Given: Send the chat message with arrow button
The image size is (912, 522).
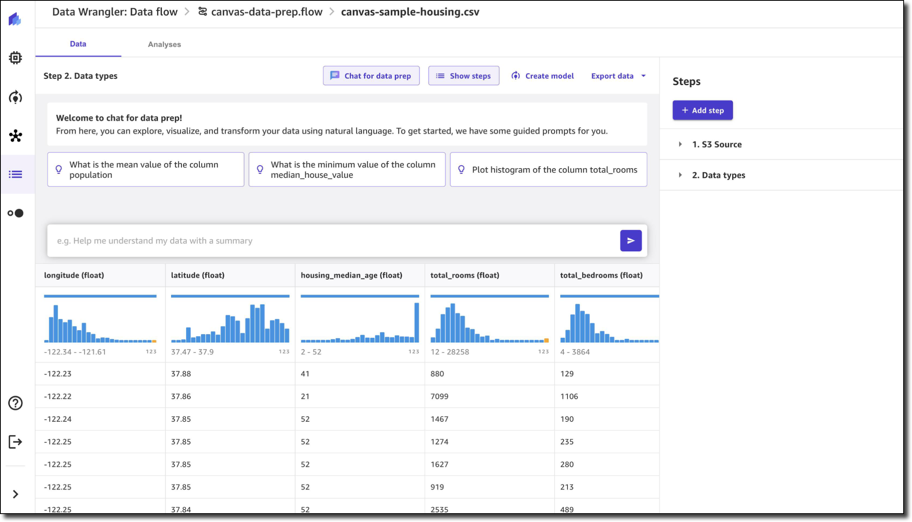Looking at the screenshot, I should (631, 241).
